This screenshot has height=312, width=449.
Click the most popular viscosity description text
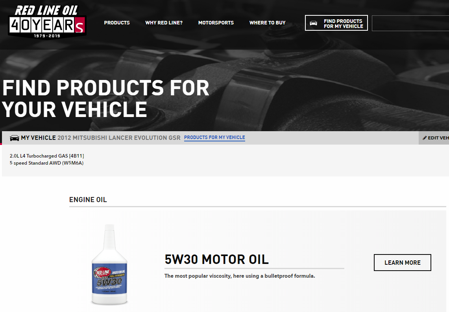tap(240, 276)
